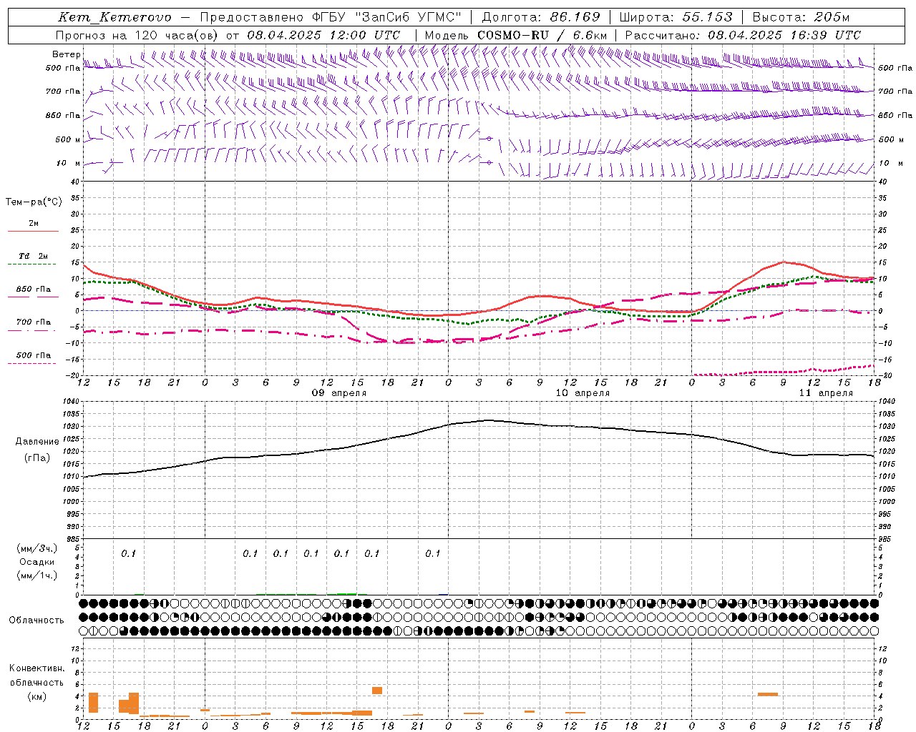Screen dimensions: 916x732
Task: Click the orange convective bar on 11 апреля
Action: (768, 694)
